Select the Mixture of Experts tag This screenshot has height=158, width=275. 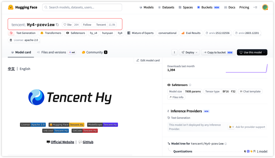pyautogui.click(x=140, y=33)
